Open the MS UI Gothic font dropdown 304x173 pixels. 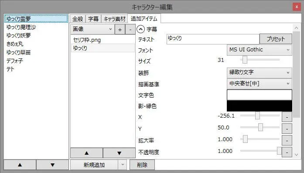260,50
